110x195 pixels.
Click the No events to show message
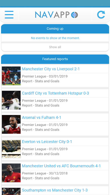click(55, 38)
